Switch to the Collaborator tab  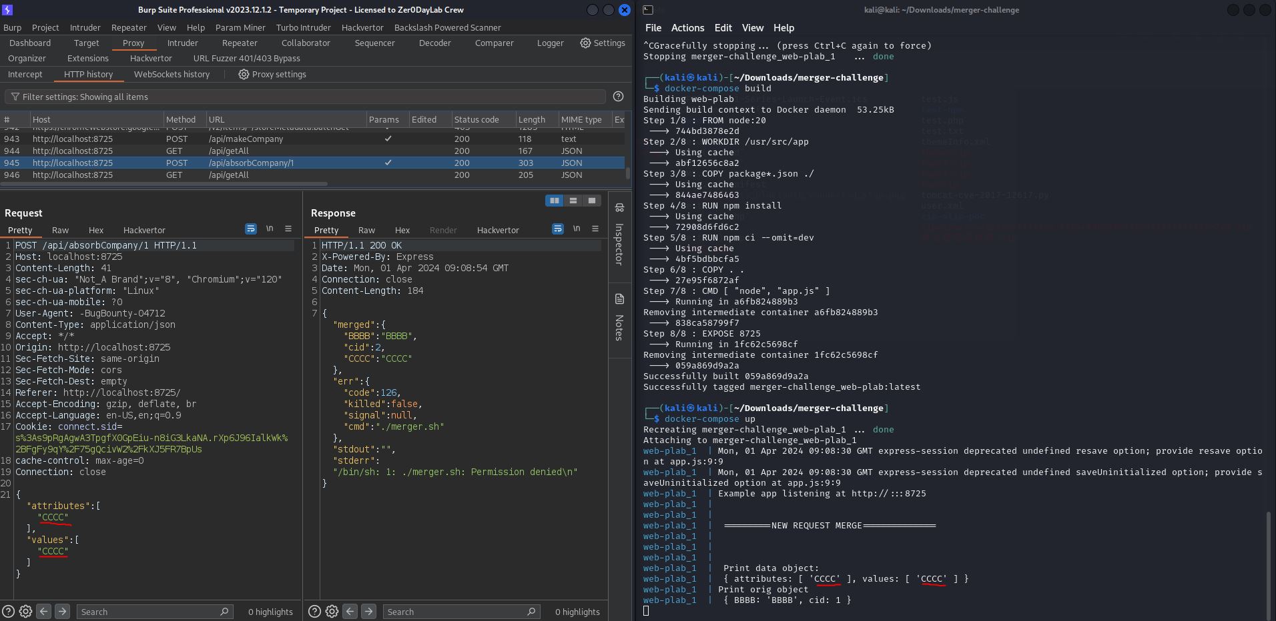click(x=306, y=43)
